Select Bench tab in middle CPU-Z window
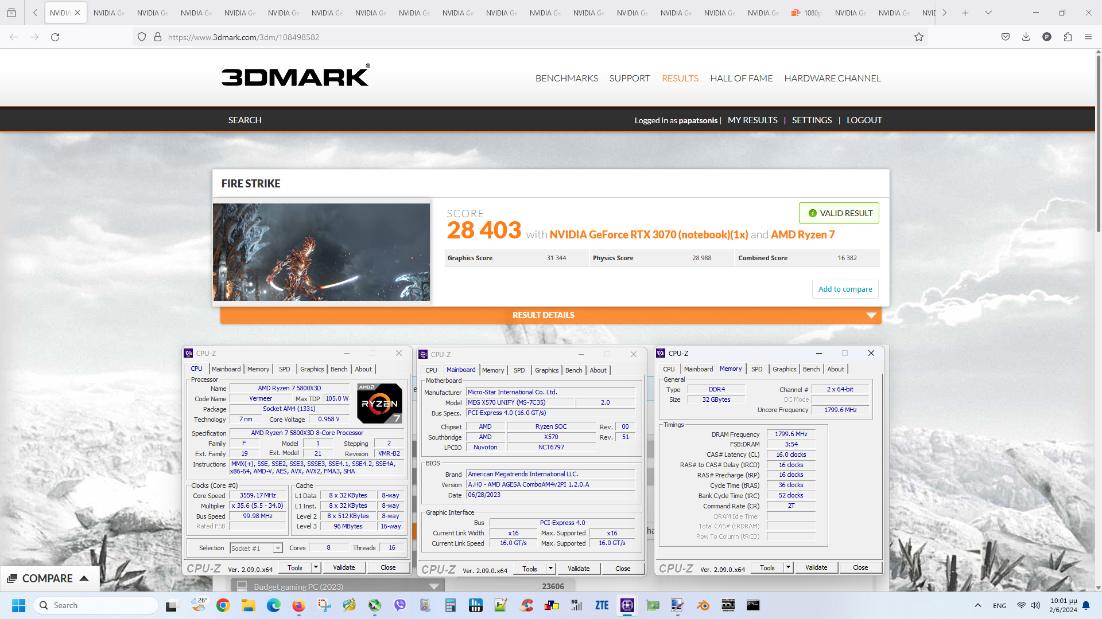The height and width of the screenshot is (619, 1102). click(x=573, y=370)
